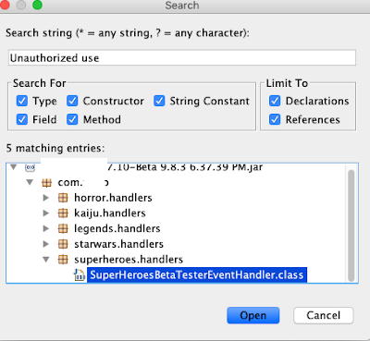Cancel the Search dialog
This screenshot has height=341, width=370.
tap(323, 315)
